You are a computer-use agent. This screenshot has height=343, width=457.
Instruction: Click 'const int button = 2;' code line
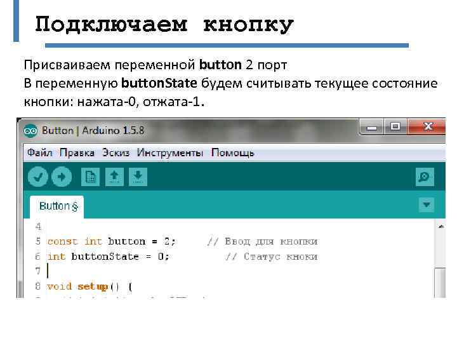(111, 241)
